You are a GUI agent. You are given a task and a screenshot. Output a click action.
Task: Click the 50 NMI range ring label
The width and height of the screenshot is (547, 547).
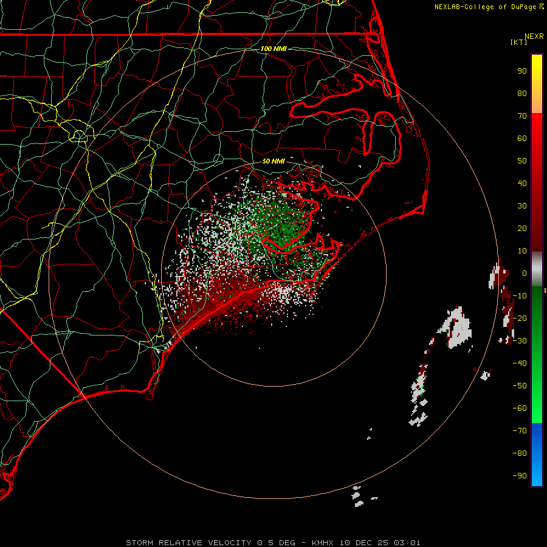(273, 161)
